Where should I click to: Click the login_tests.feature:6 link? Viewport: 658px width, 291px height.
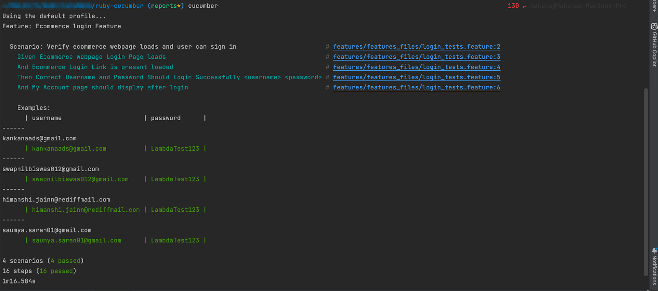(x=417, y=87)
